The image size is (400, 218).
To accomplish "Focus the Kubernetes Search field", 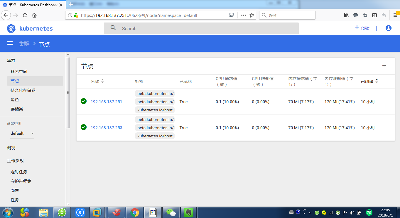I will pos(201,28).
